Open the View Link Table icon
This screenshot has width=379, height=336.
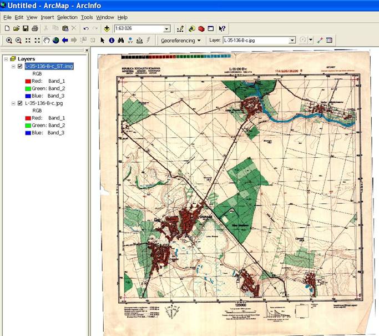click(329, 41)
